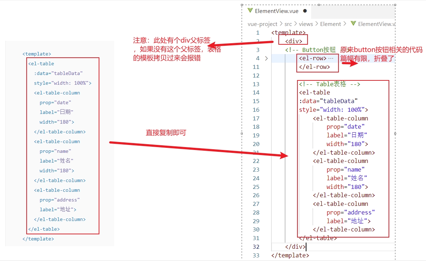The height and width of the screenshot is (261, 426).
Task: Click the Vue icon in ElementView.vue tab
Action: click(250, 11)
